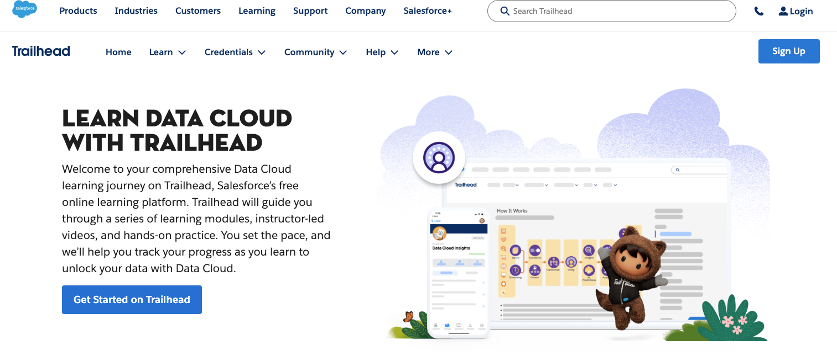Click the Trailhead logo
Viewport: 837px width, 361px height.
(41, 51)
